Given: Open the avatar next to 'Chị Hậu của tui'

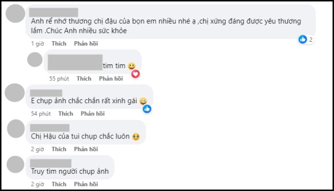Looking at the screenshot, I should coord(16,129).
